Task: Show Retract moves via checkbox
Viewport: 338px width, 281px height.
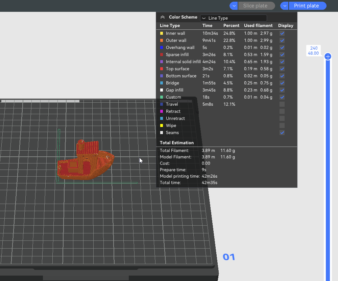Action: click(x=282, y=111)
